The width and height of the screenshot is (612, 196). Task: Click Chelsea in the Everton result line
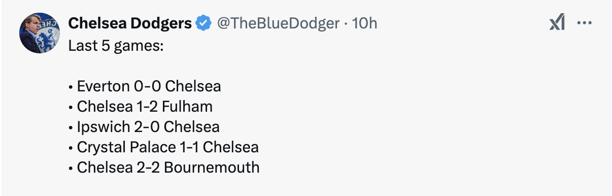[x=193, y=86]
